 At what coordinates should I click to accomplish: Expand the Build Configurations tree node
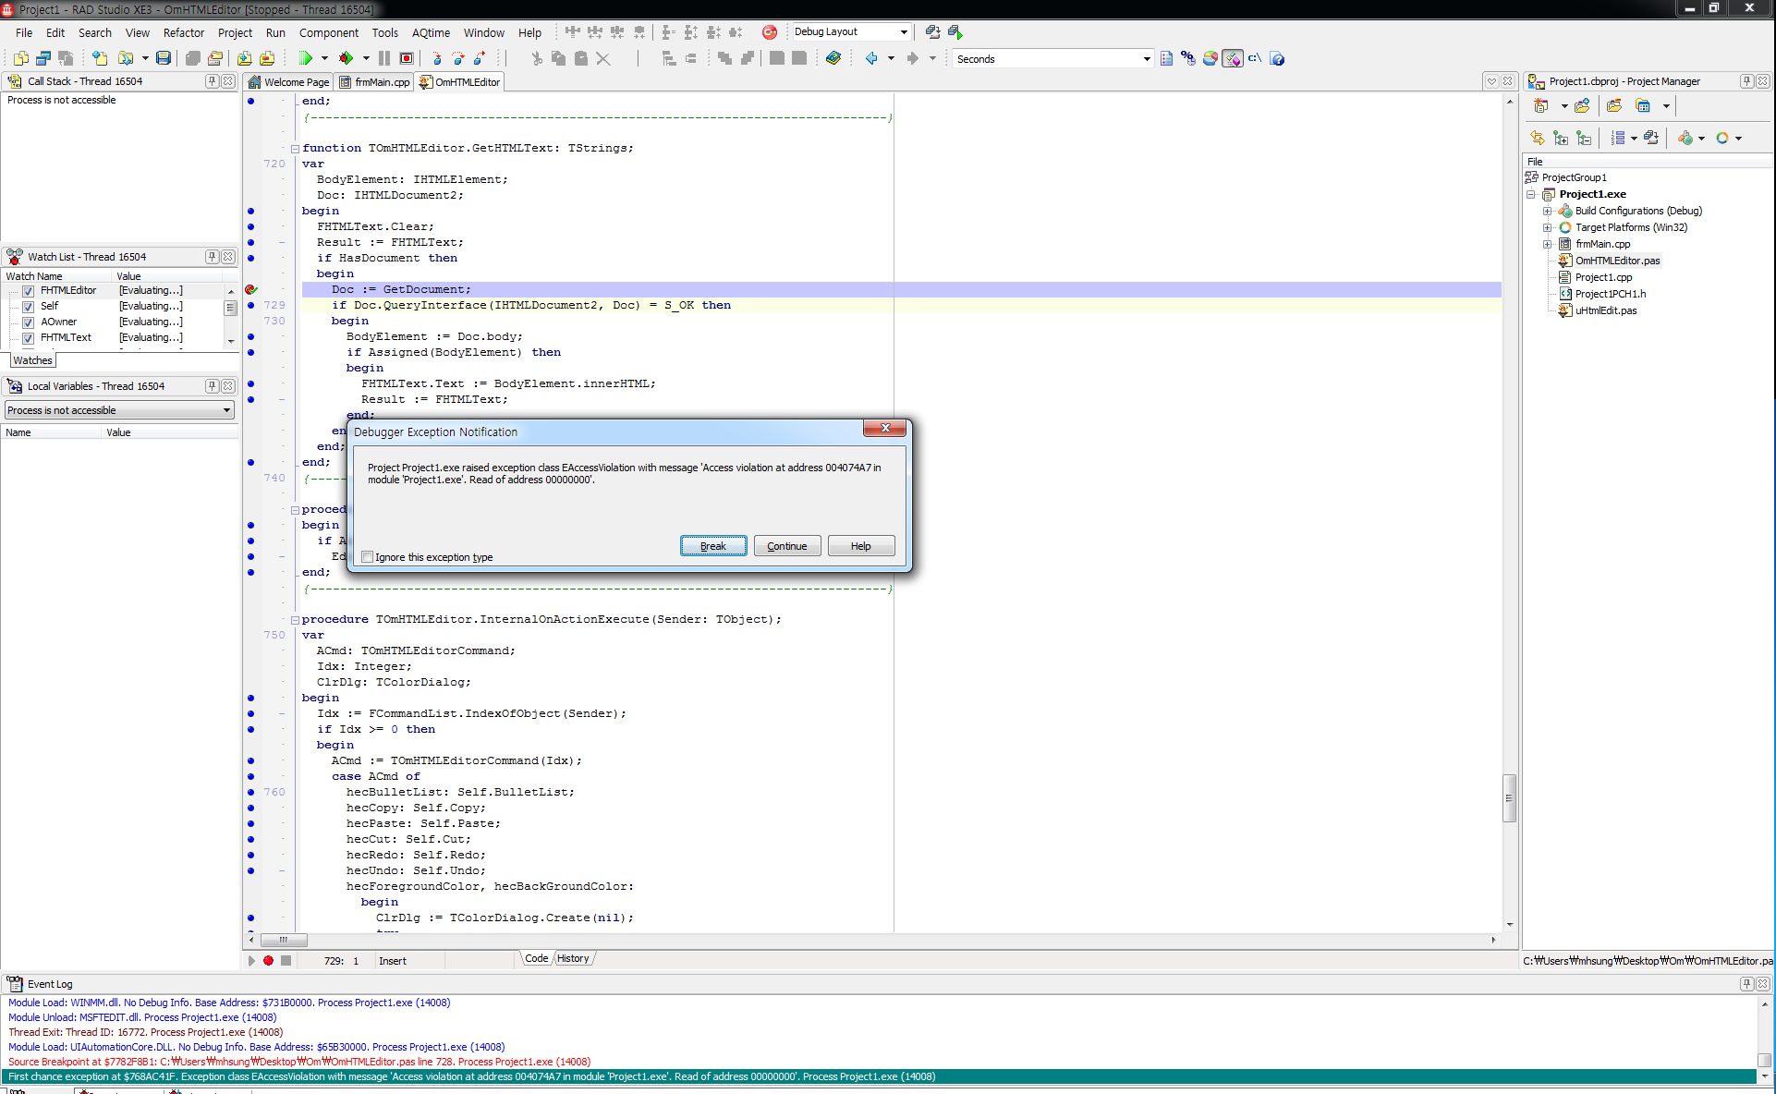click(1548, 211)
